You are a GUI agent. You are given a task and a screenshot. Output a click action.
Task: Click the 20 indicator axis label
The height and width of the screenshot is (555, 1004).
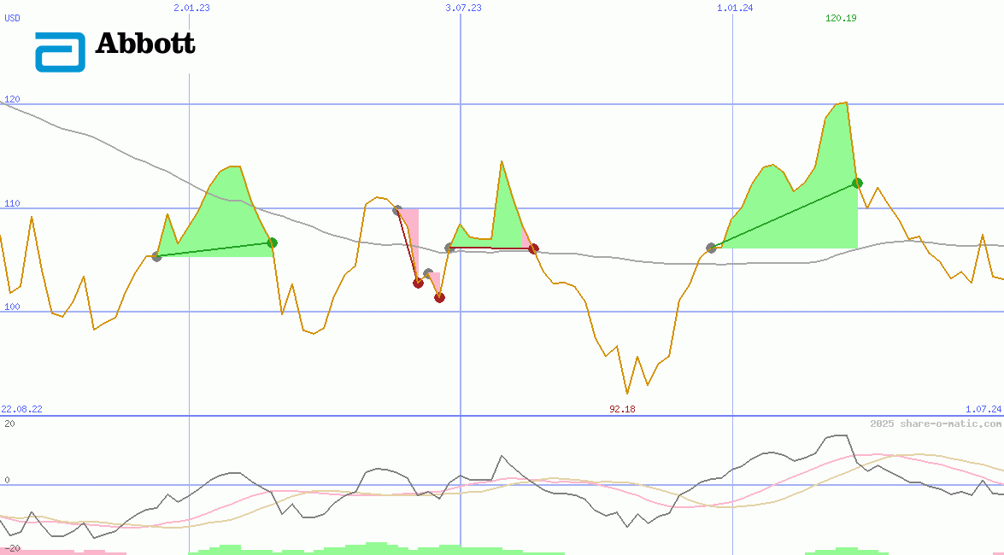click(x=9, y=424)
